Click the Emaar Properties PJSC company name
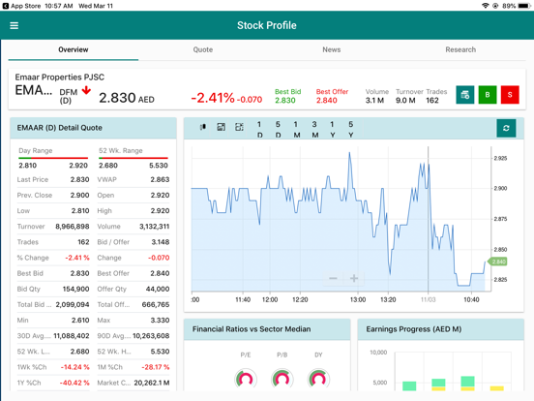534x401 pixels. tap(60, 77)
